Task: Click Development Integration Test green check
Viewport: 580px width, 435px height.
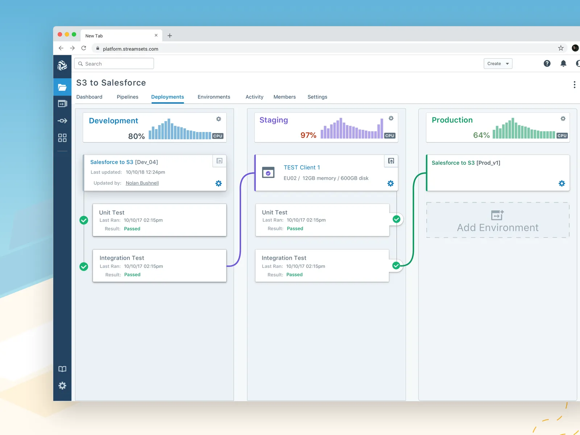Action: click(x=84, y=266)
